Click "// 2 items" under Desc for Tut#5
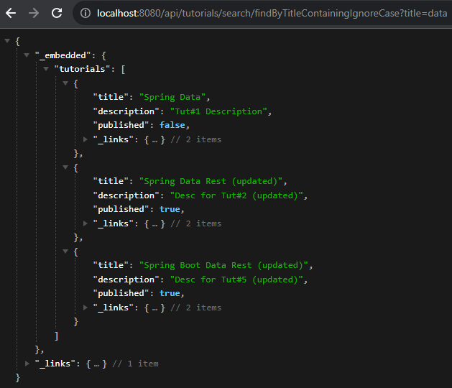 (196, 308)
